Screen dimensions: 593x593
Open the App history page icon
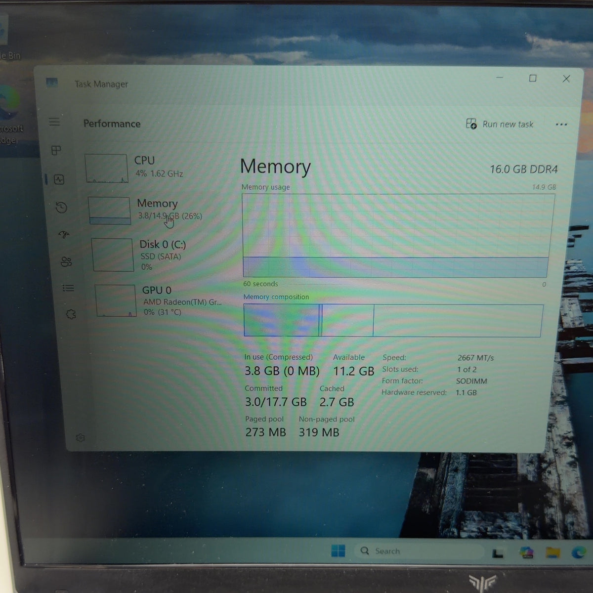pyautogui.click(x=62, y=208)
